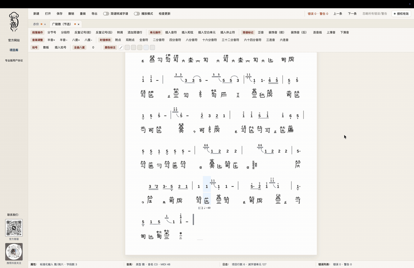Add 反复记号(前)
This screenshot has height=268, width=414.
pos(83,33)
